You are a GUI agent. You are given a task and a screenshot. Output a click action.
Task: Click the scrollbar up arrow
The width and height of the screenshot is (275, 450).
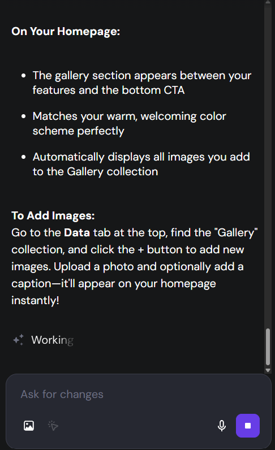click(268, 2)
